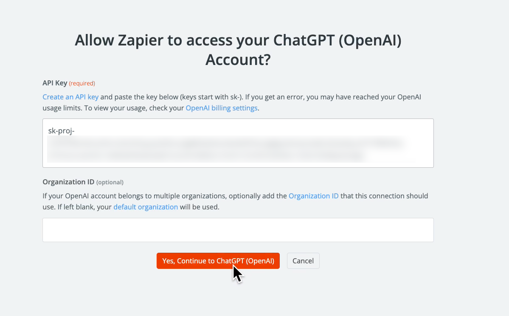Click the Cancel button
509x316 pixels.
coord(303,260)
